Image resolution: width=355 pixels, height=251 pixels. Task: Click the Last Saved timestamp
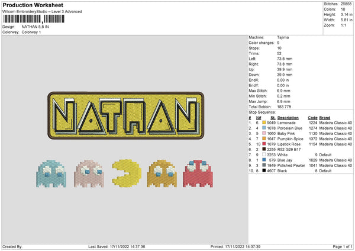coord(117,246)
